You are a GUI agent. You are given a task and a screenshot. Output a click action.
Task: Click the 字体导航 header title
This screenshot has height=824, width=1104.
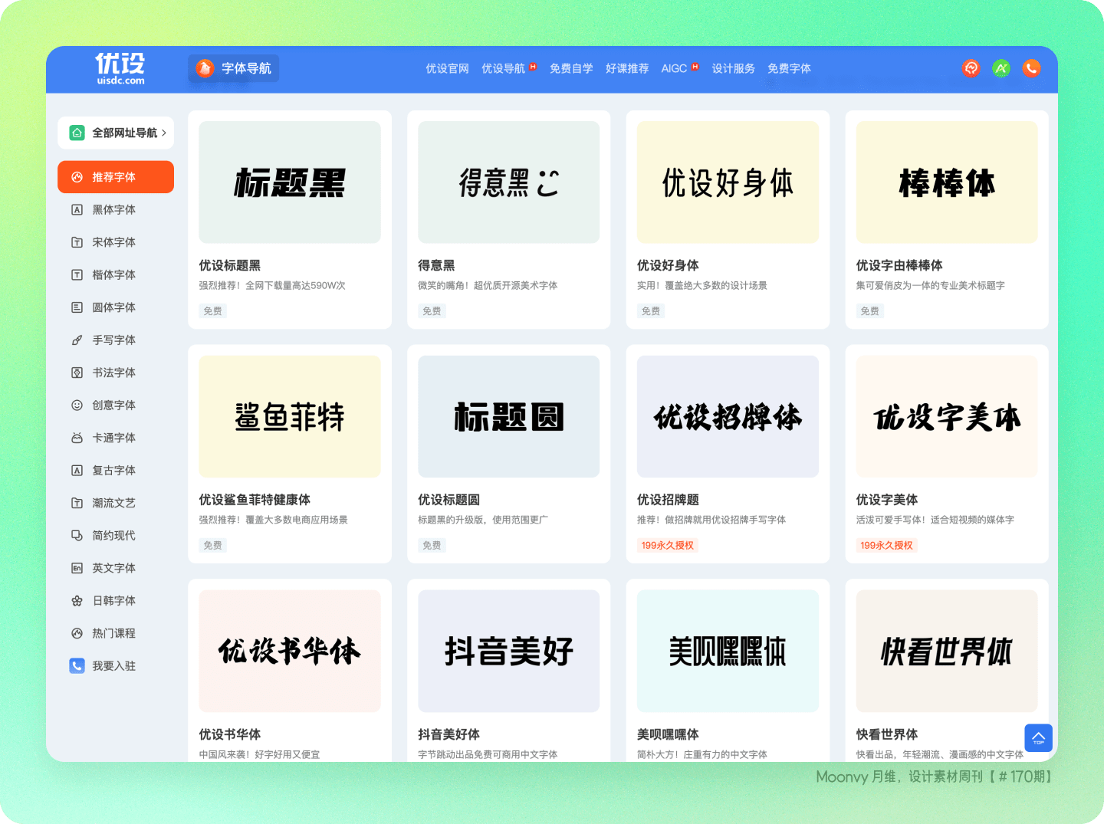(246, 68)
